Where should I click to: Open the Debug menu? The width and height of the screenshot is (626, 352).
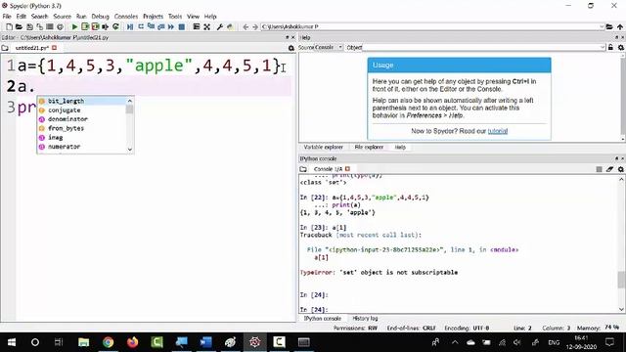(100, 17)
